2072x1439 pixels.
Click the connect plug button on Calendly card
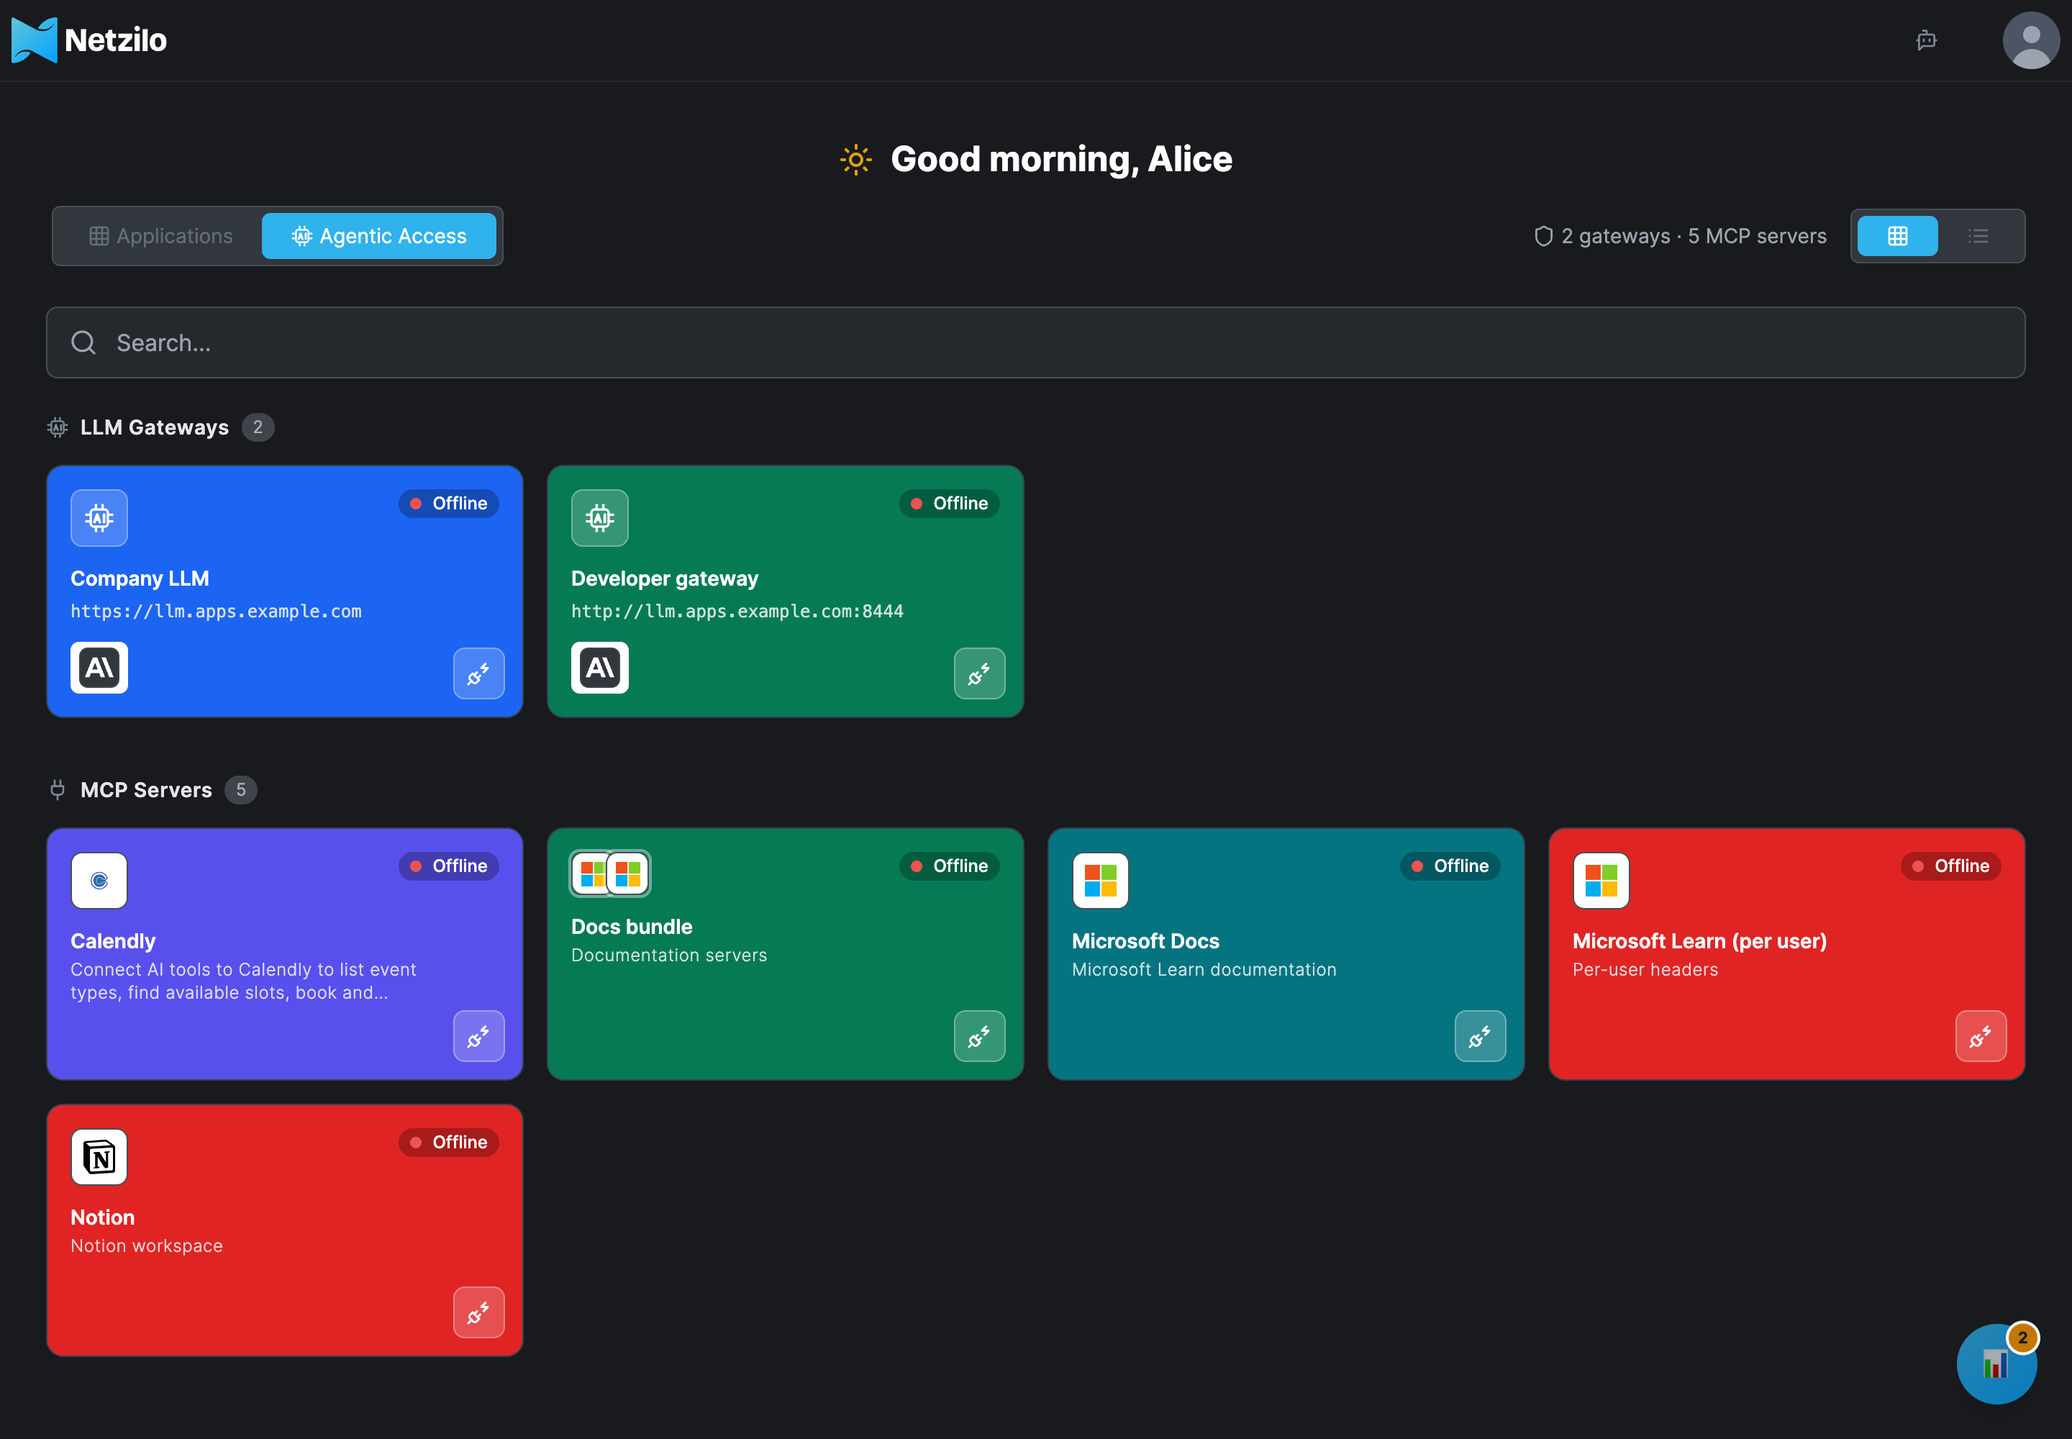pos(478,1036)
